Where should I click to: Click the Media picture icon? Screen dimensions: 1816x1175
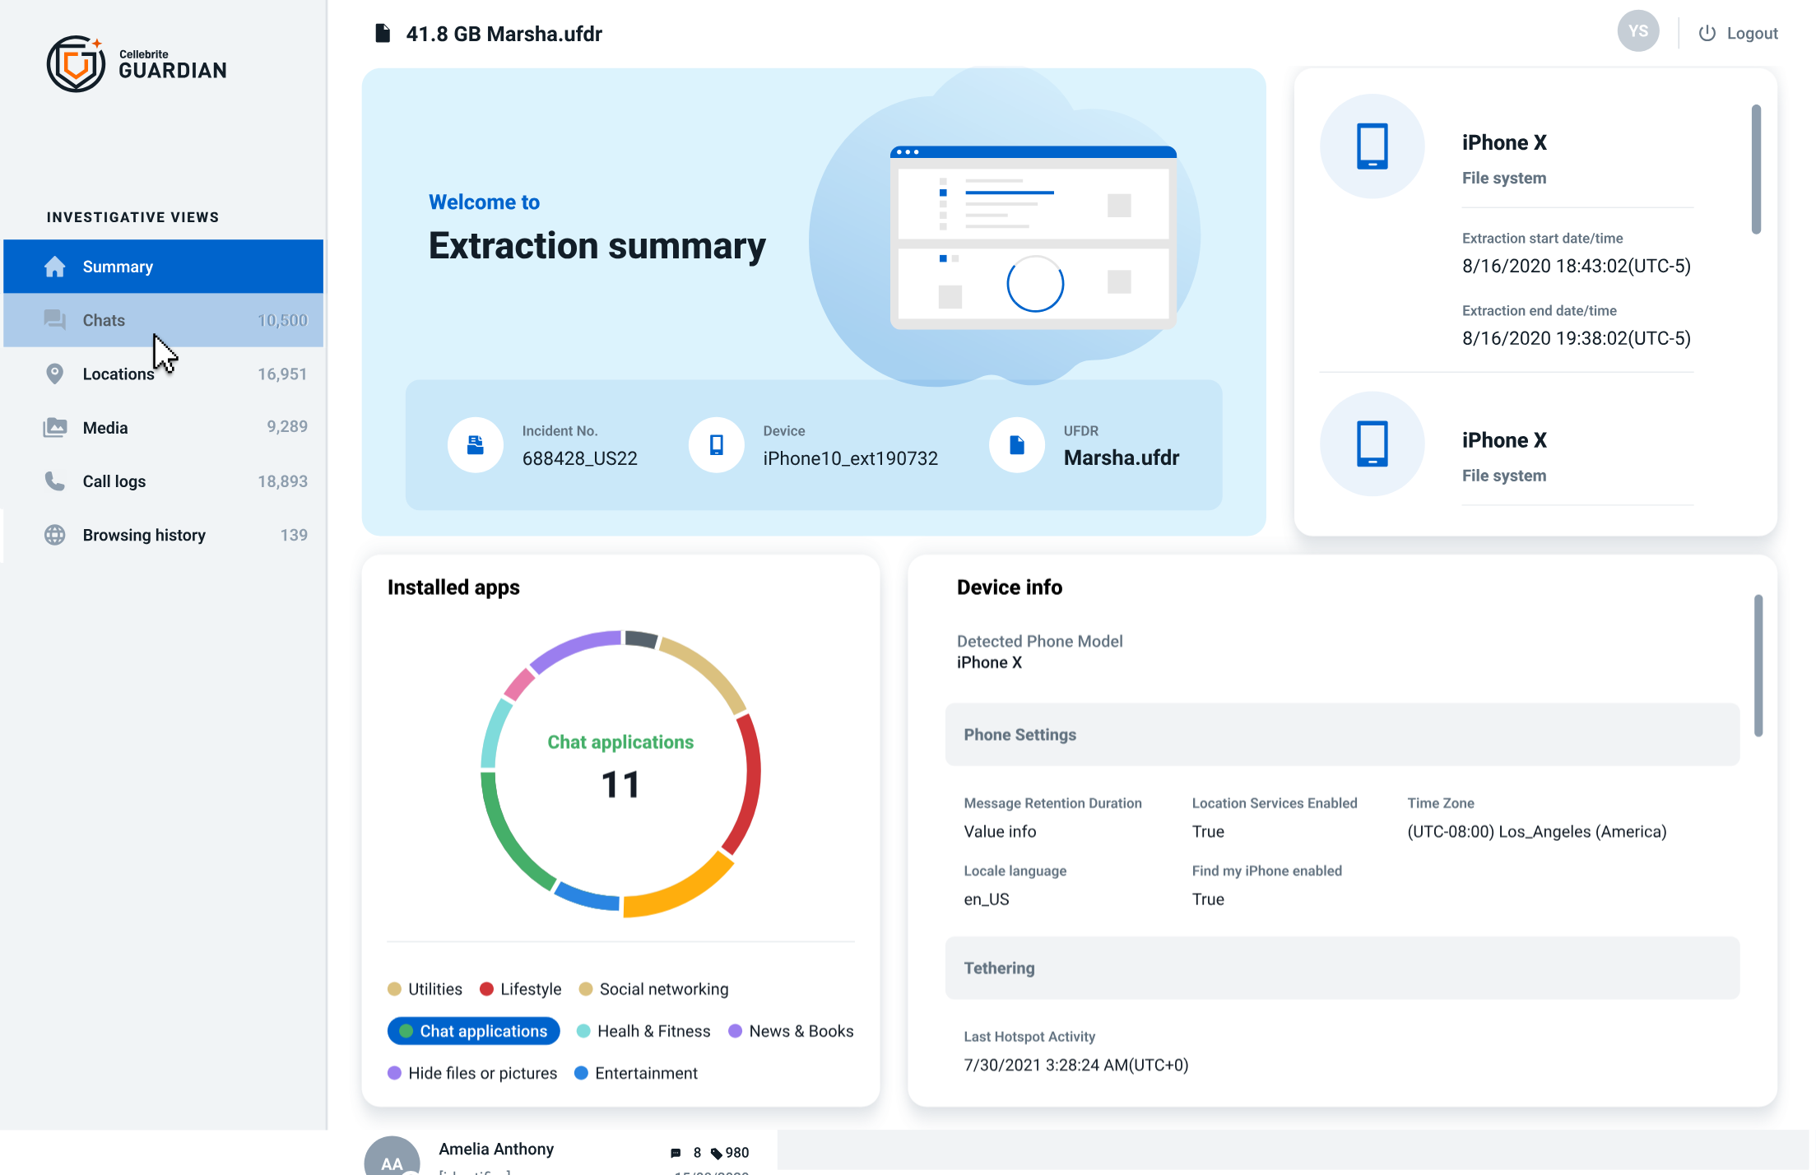coord(54,427)
